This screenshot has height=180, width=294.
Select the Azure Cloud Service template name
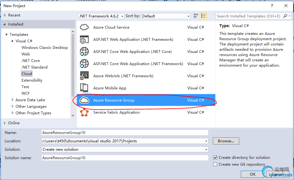tap(111, 27)
